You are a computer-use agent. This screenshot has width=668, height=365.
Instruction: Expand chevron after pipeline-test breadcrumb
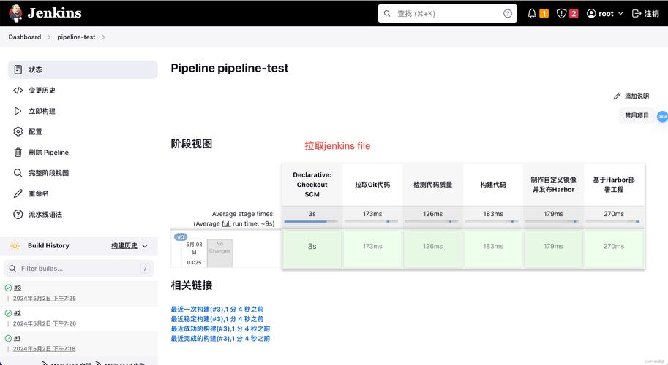pyautogui.click(x=103, y=37)
